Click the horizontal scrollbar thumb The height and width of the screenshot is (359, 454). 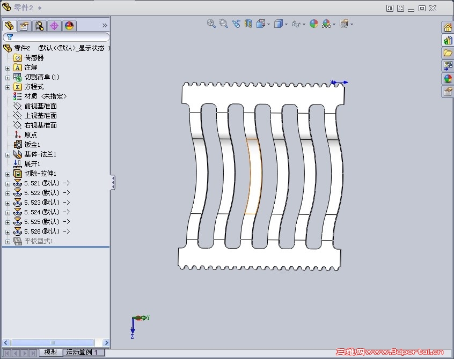click(53, 343)
